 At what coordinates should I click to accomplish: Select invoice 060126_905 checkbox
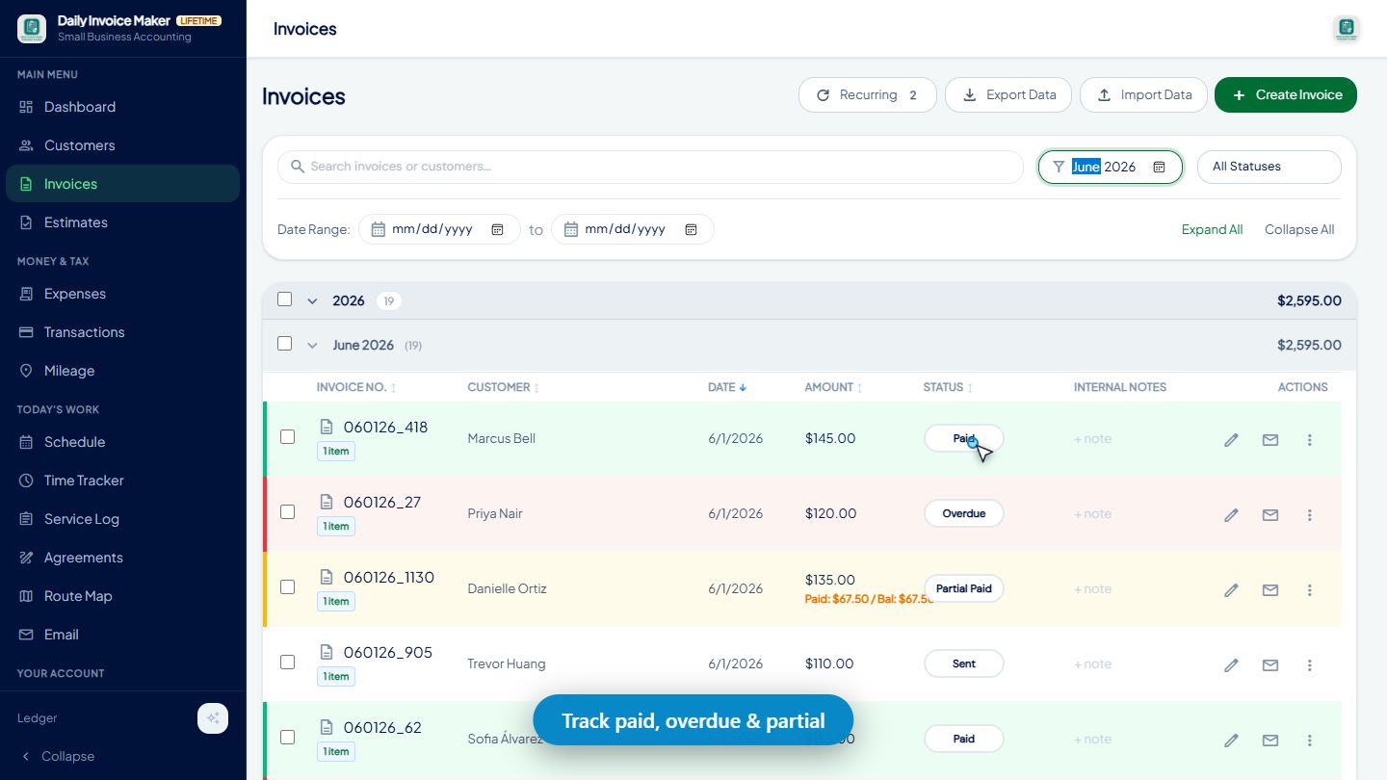pos(287,663)
